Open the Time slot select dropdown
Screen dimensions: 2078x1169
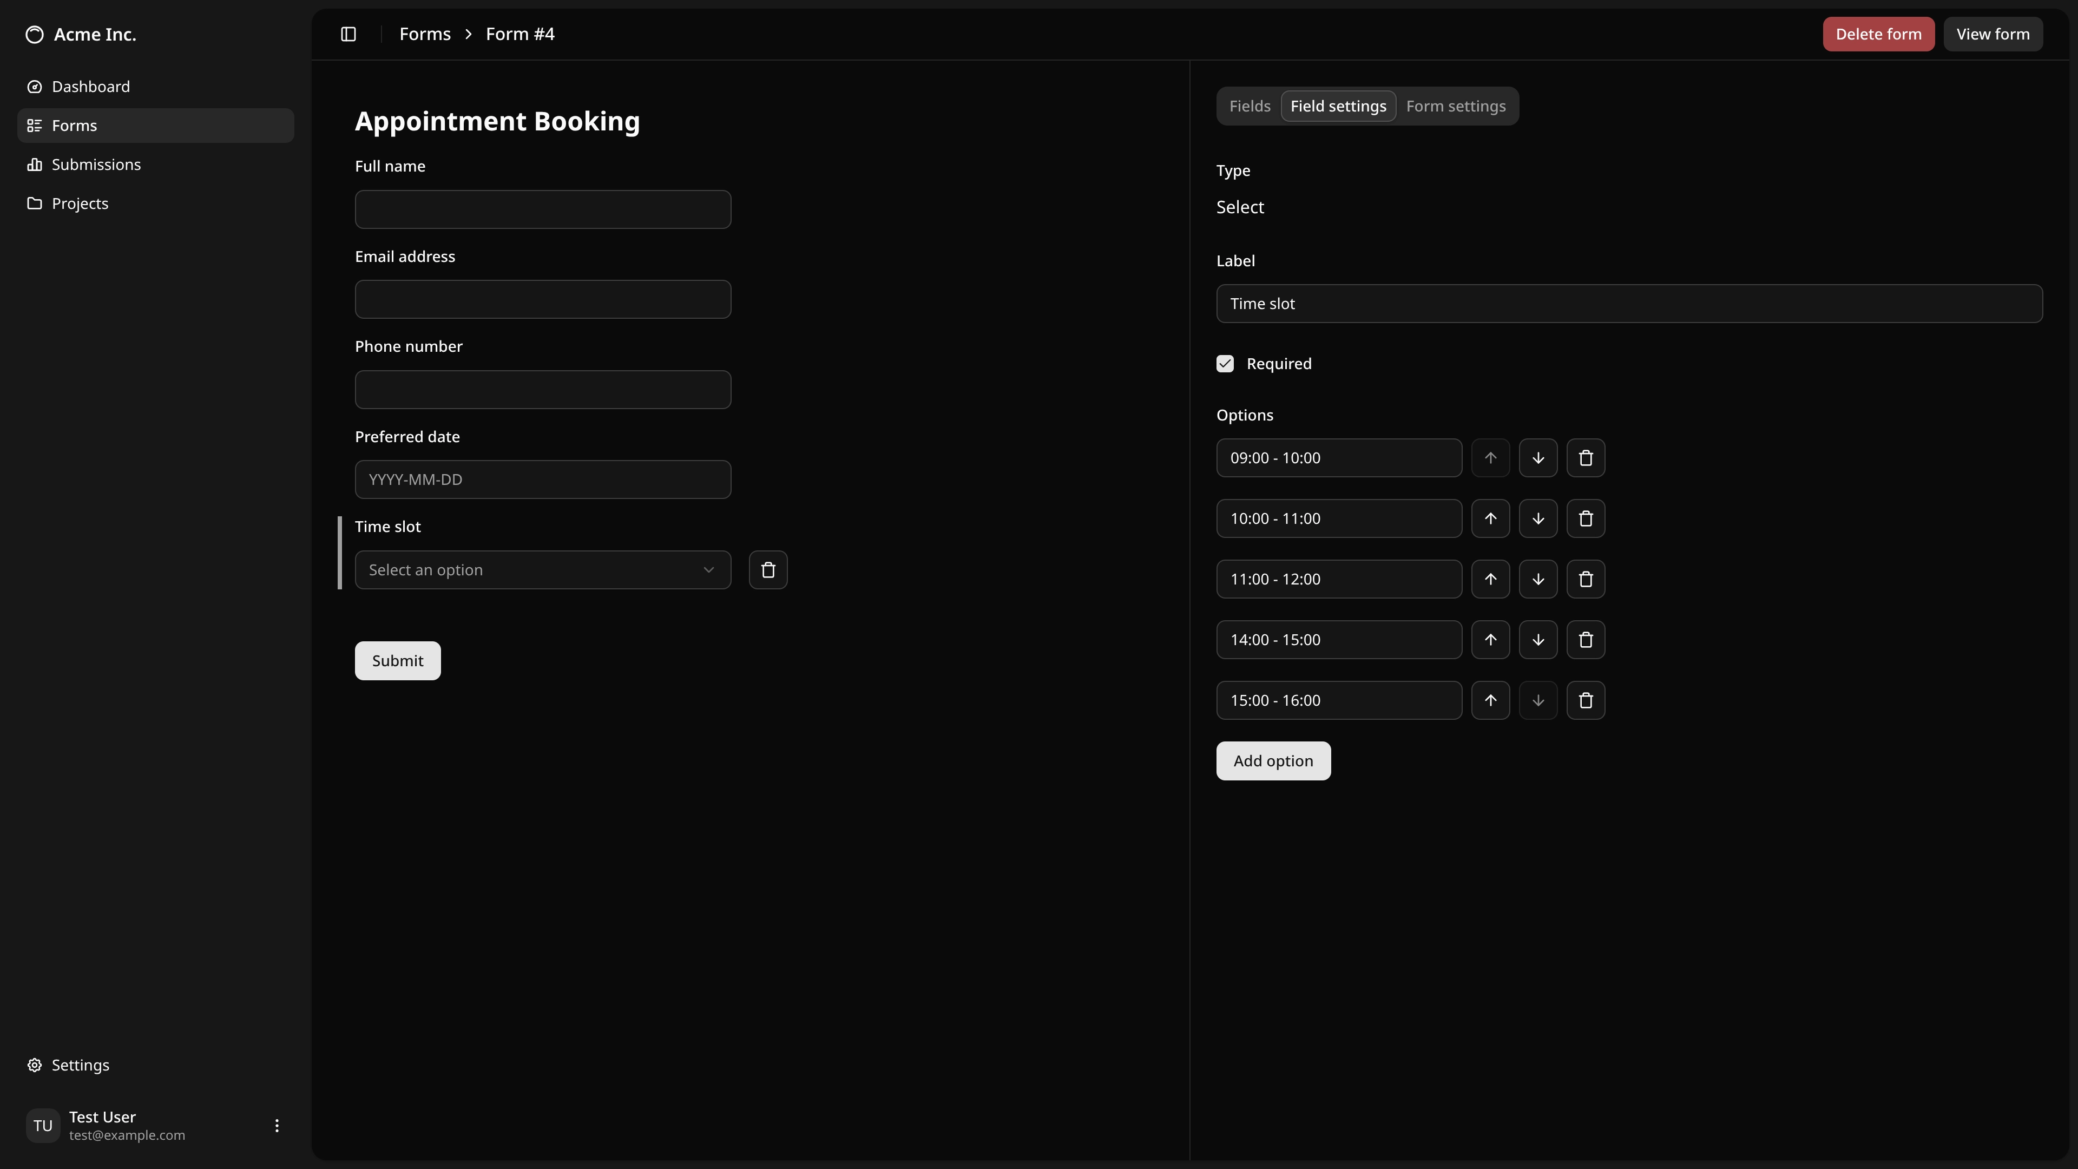tap(542, 569)
